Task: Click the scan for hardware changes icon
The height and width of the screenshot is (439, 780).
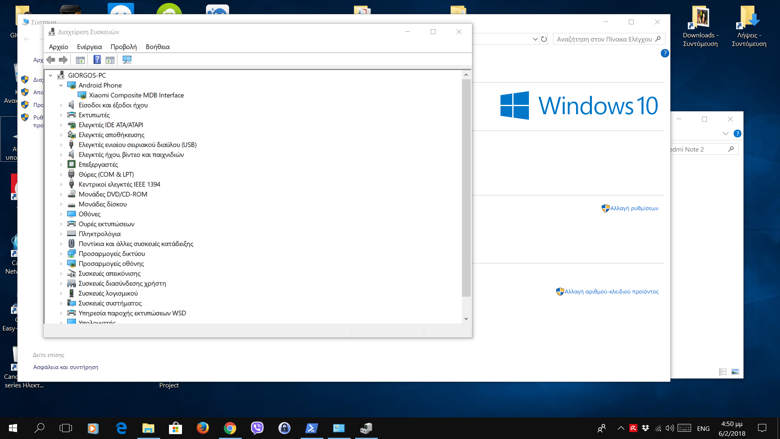Action: tap(127, 60)
